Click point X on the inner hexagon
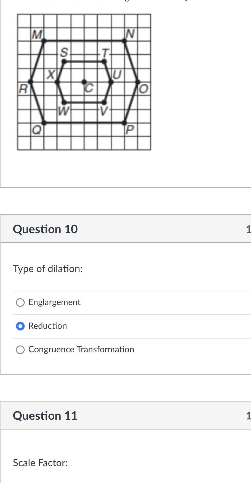251x483 pixels. pos(57,82)
